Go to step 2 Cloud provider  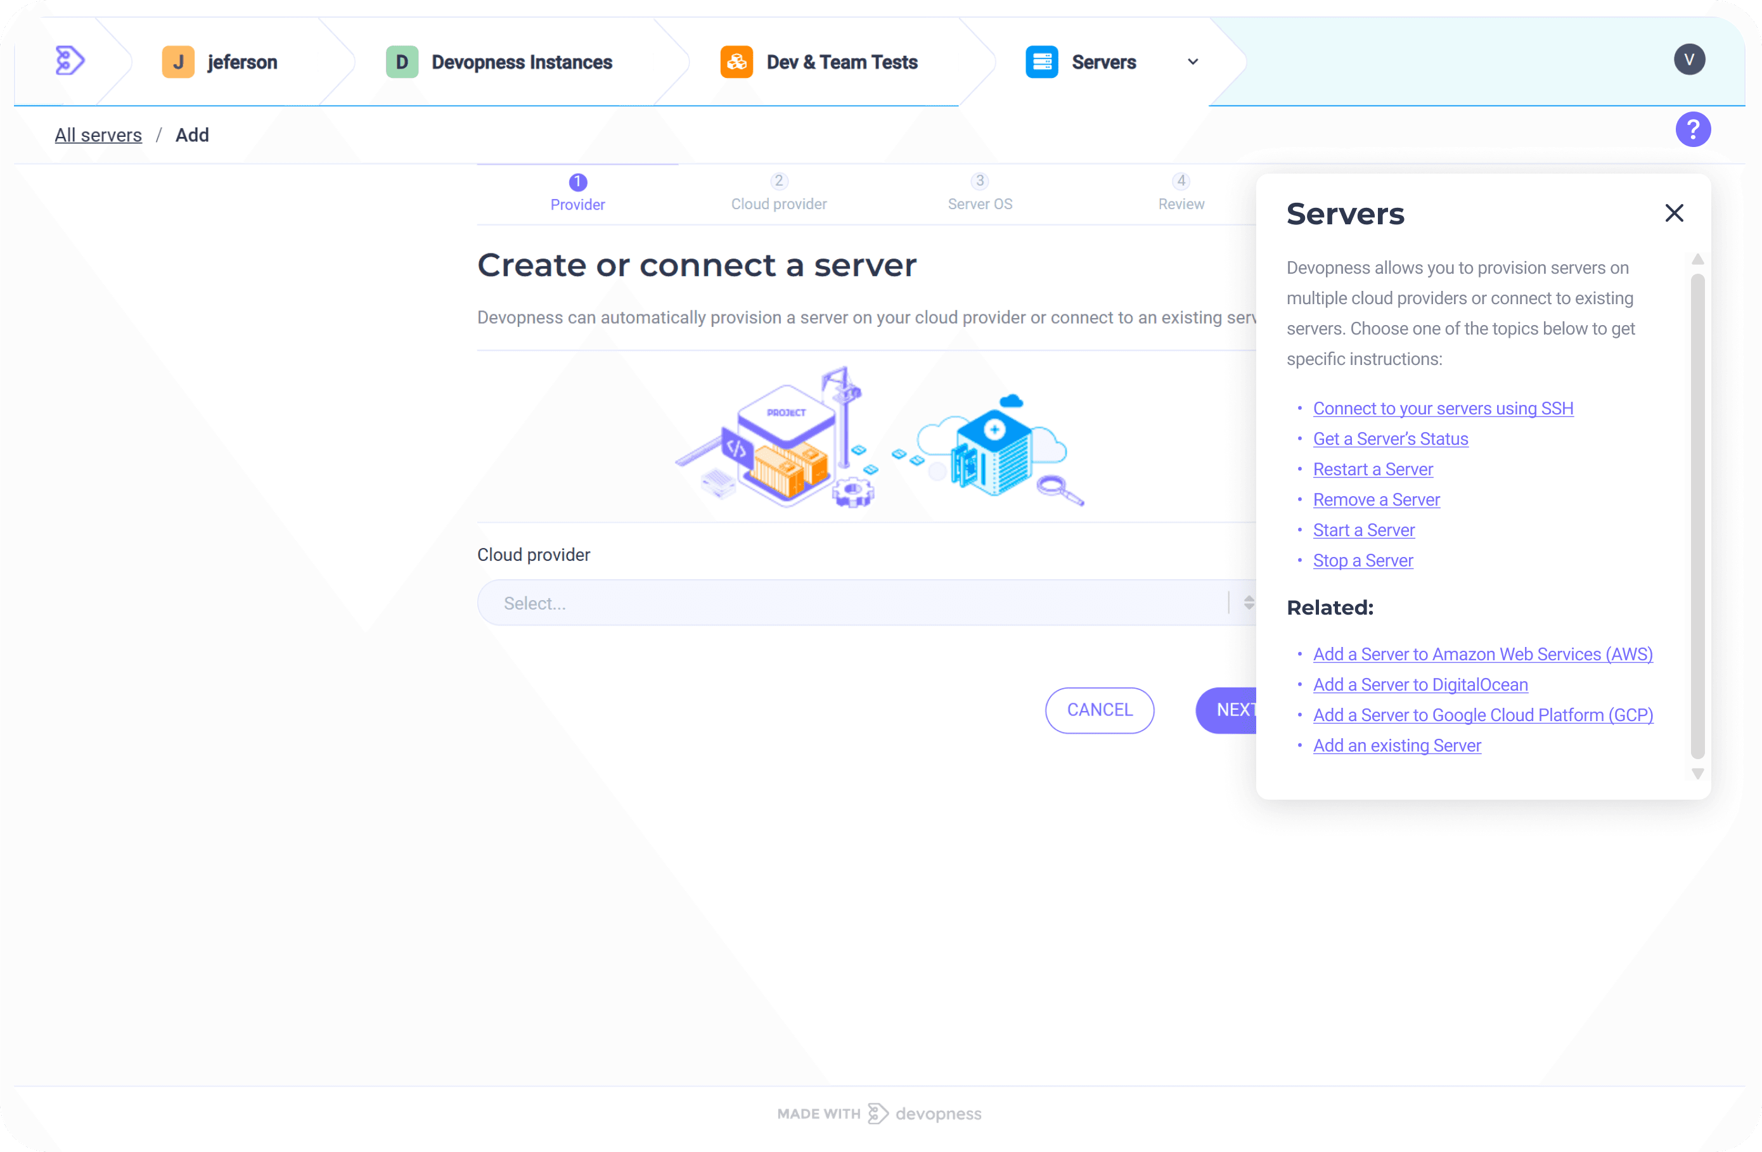tap(778, 193)
